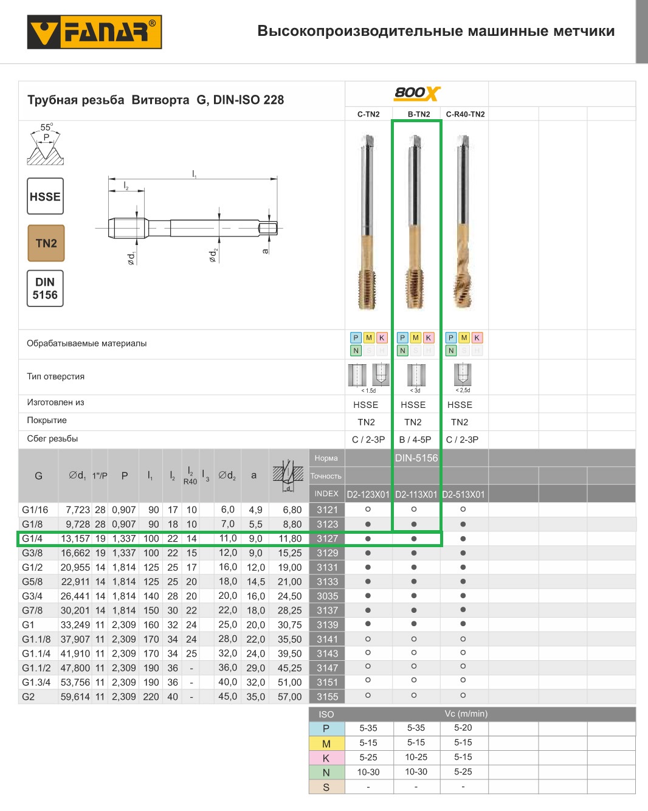This screenshot has width=648, height=811.
Task: Click the green N cell in the ISO table
Action: pos(326,773)
